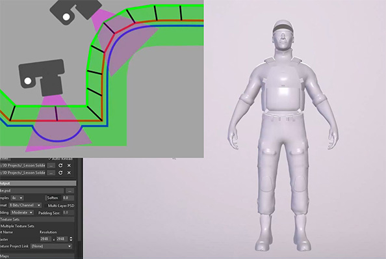Screen dimensions: 386x259
Task: Browse for the first mesh file path
Action: pyautogui.click(x=51, y=165)
